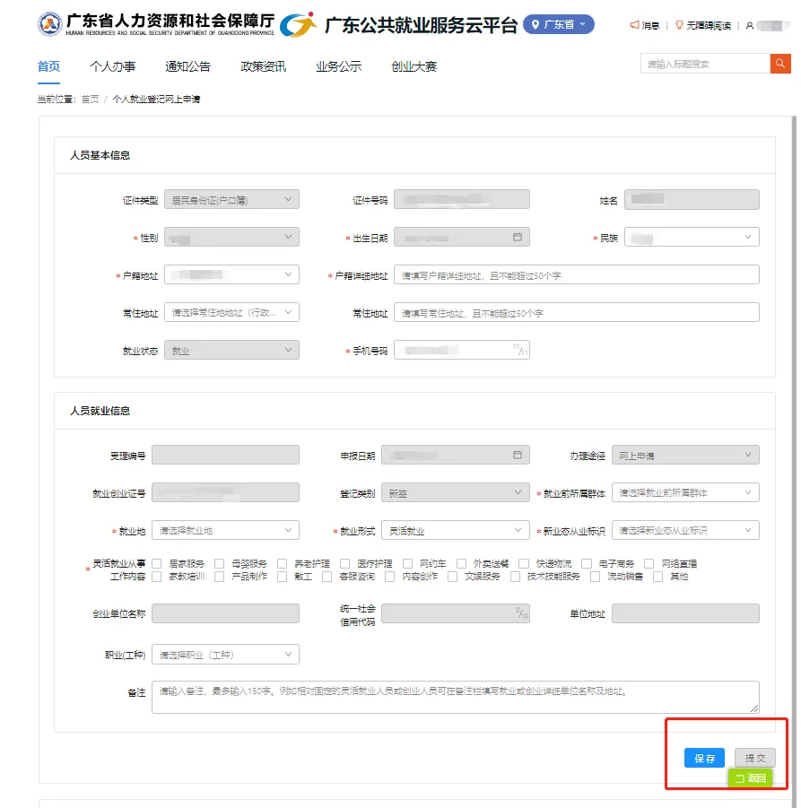
Task: Go to the 首页 nav tab
Action: click(x=49, y=66)
